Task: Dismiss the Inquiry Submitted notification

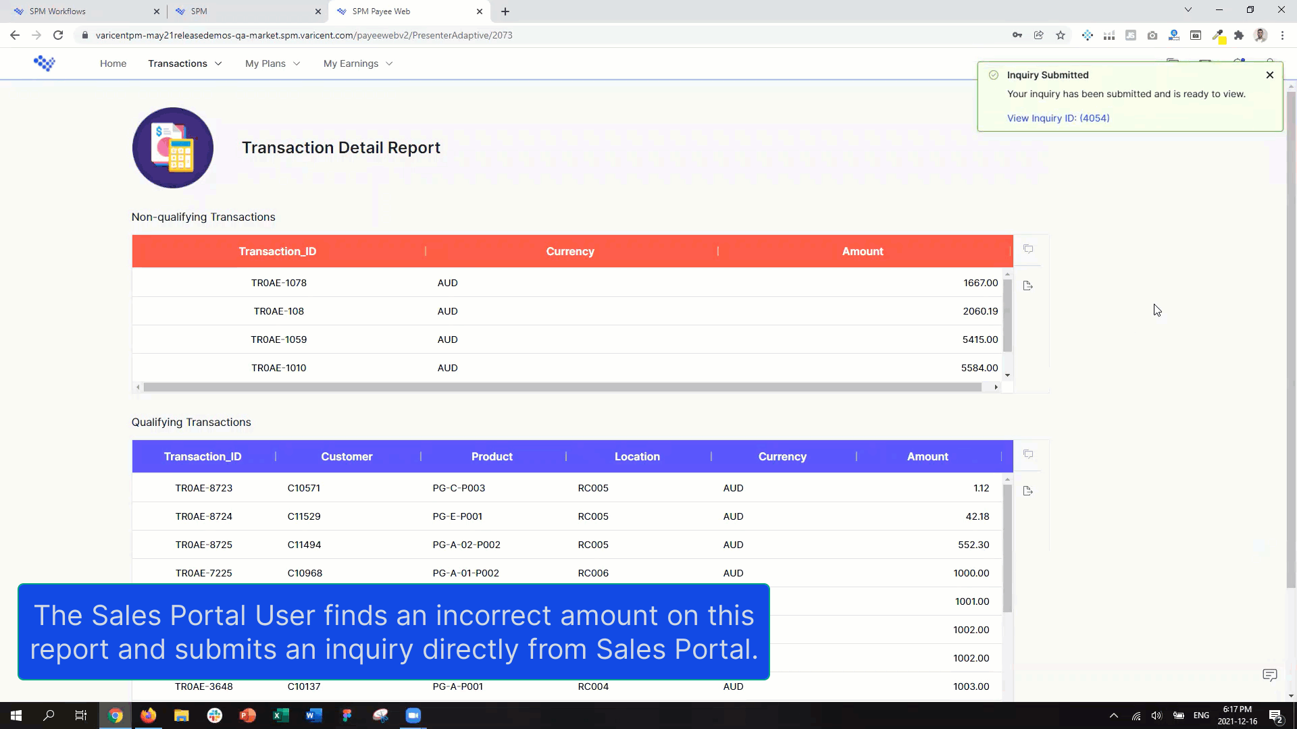Action: [1269, 75]
